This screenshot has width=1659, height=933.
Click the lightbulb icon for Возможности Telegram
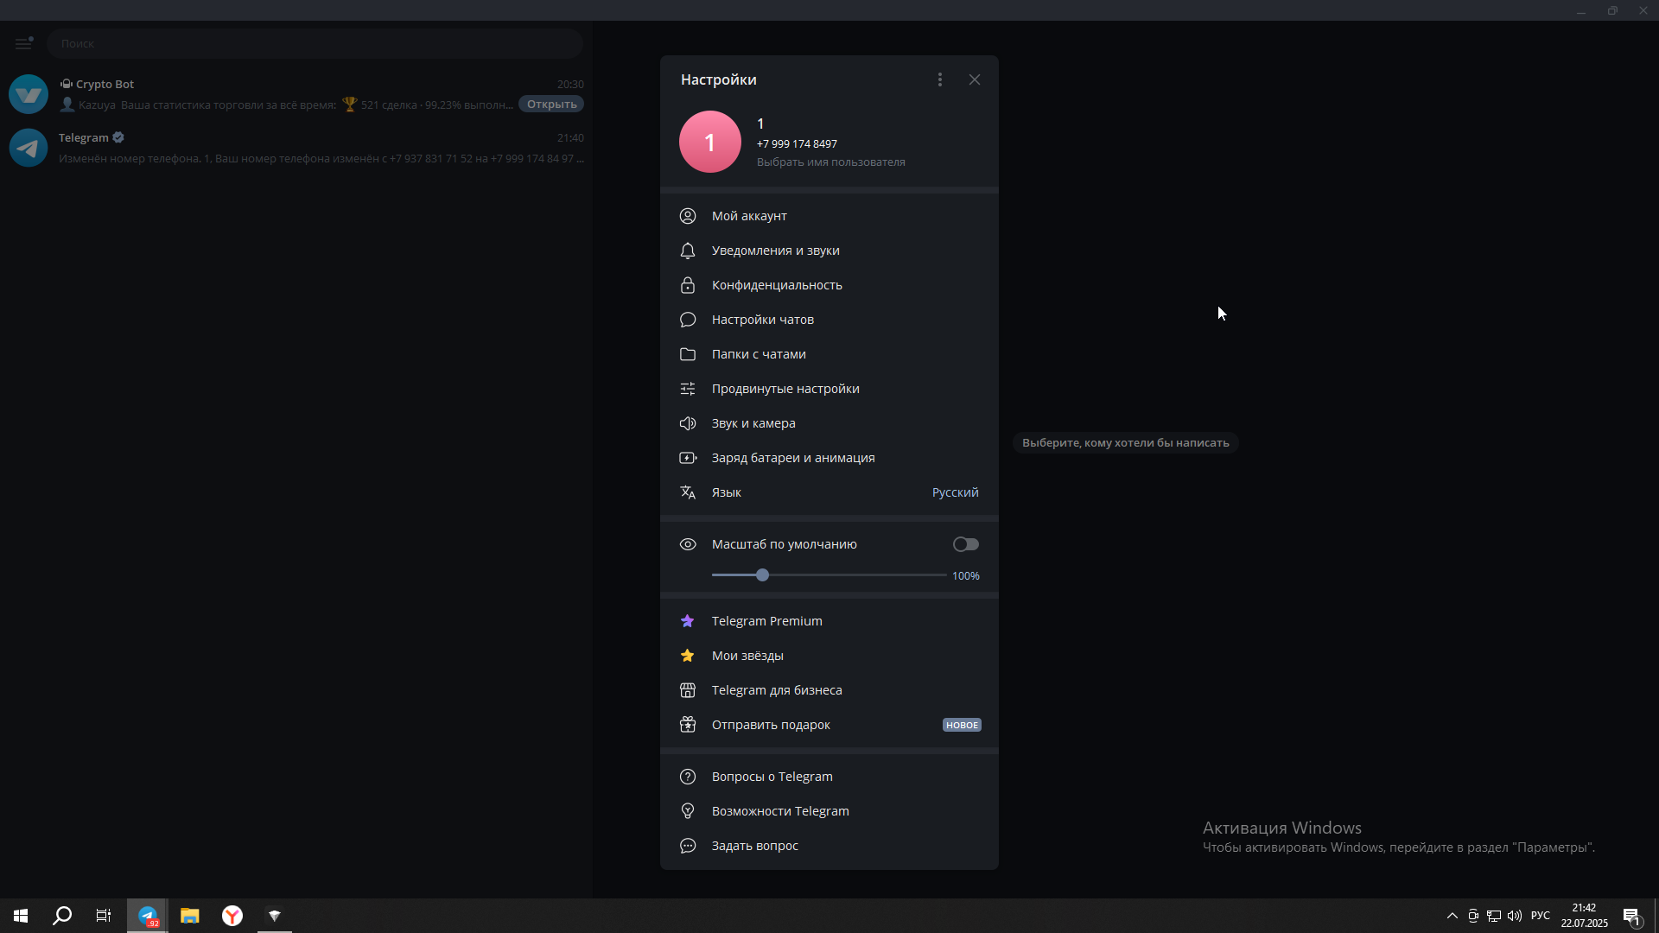[x=688, y=811]
